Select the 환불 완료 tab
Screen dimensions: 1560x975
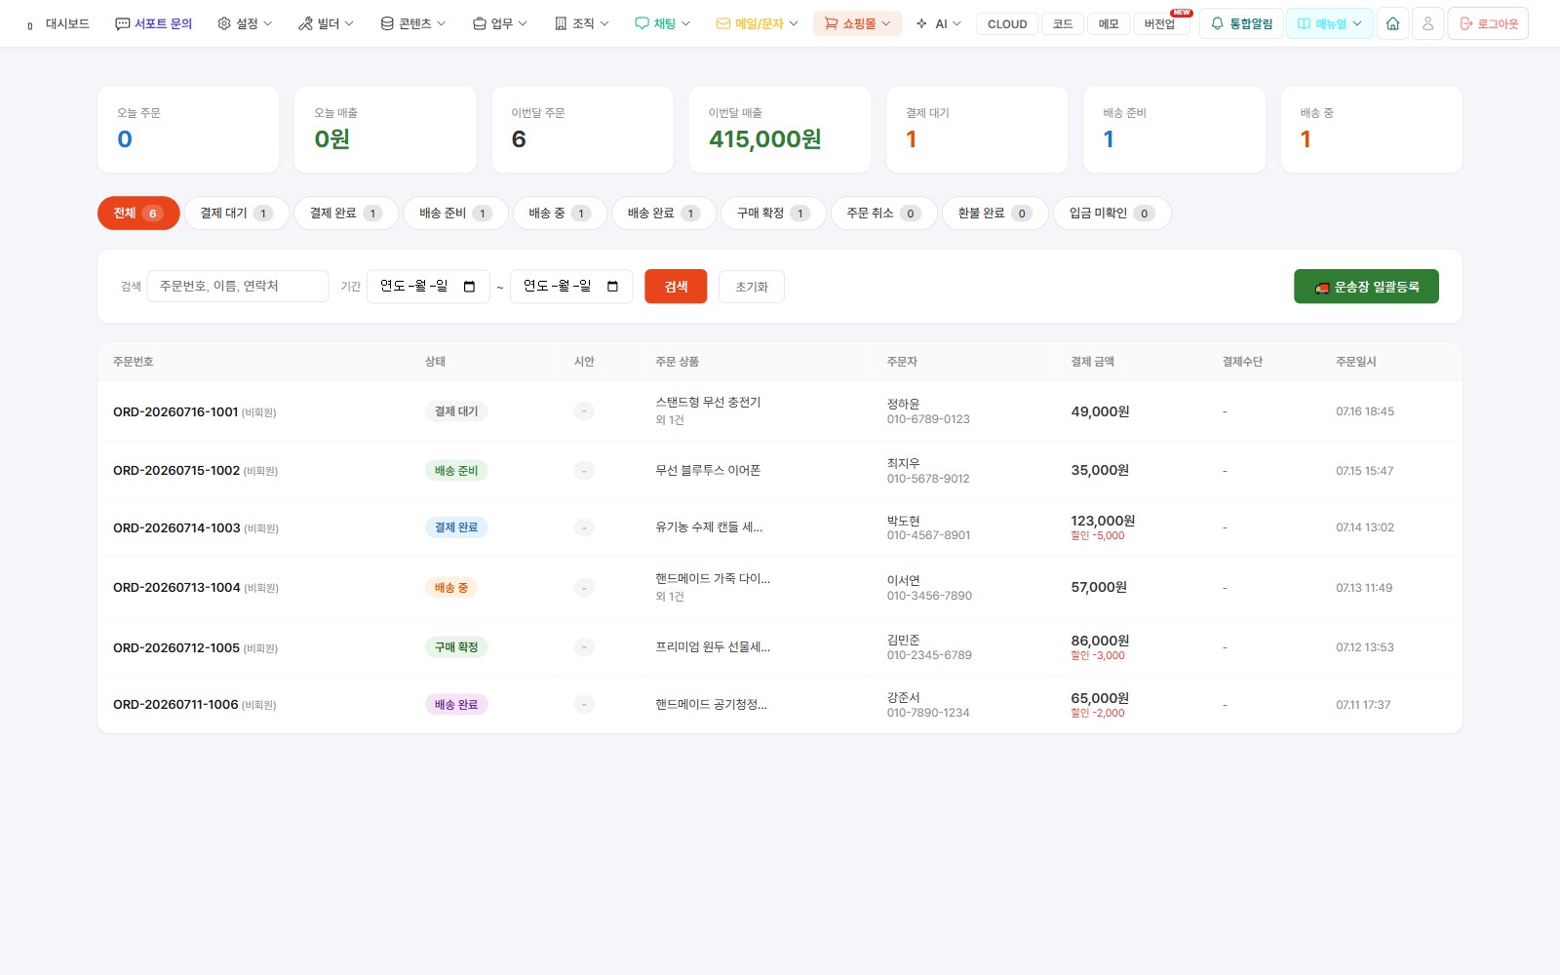(x=994, y=214)
